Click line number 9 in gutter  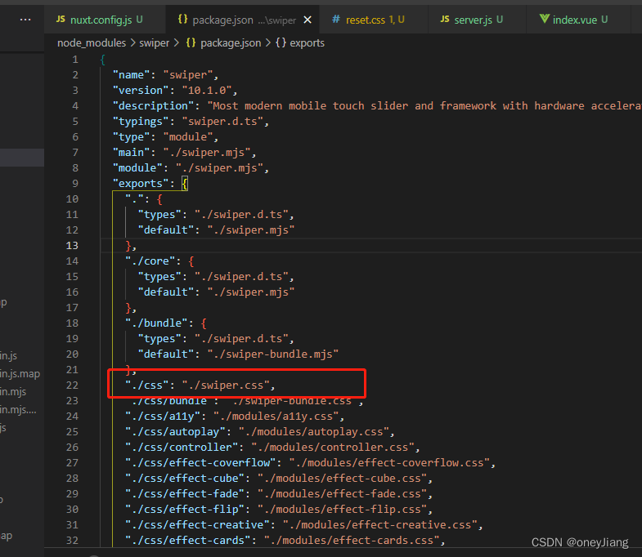[x=75, y=184]
